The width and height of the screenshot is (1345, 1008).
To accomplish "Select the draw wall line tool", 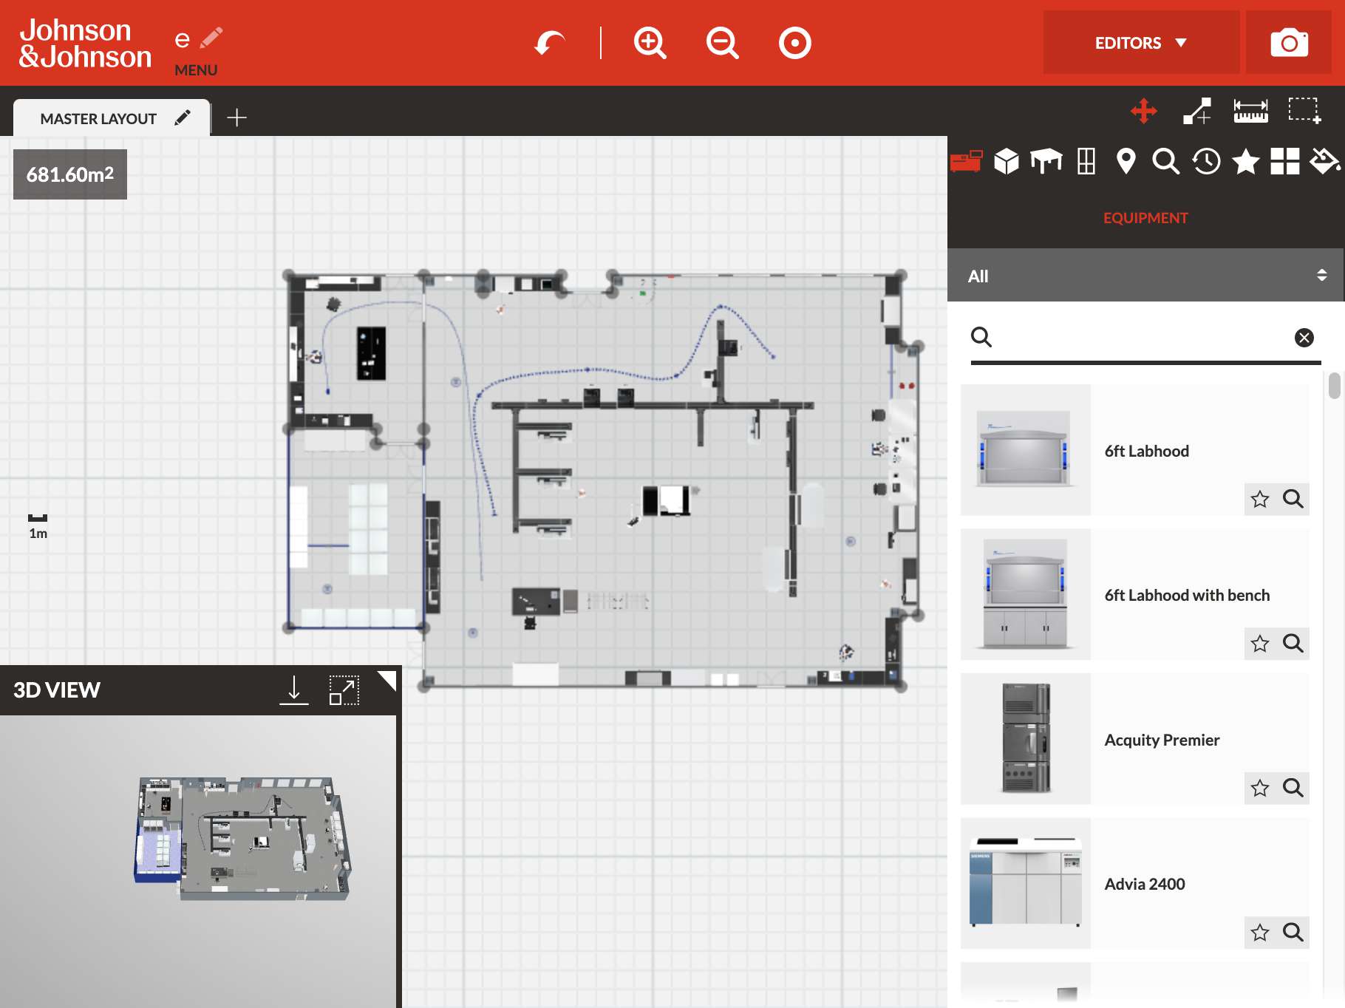I will coord(1197,111).
